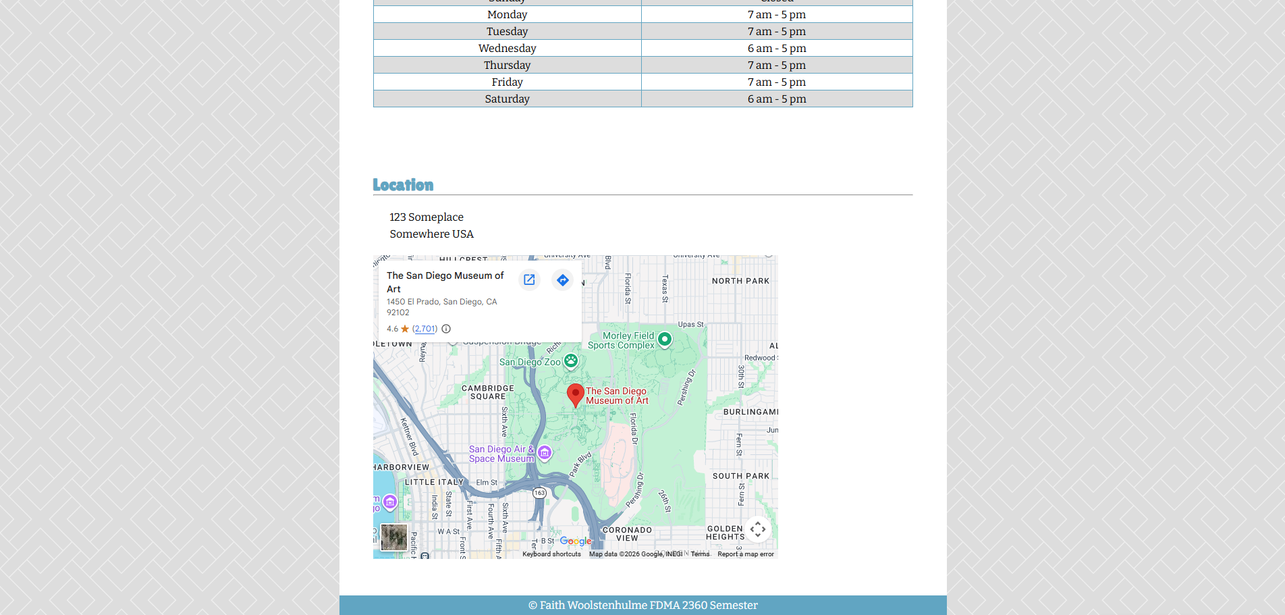Click the NORTH PARK map label

pyautogui.click(x=740, y=281)
